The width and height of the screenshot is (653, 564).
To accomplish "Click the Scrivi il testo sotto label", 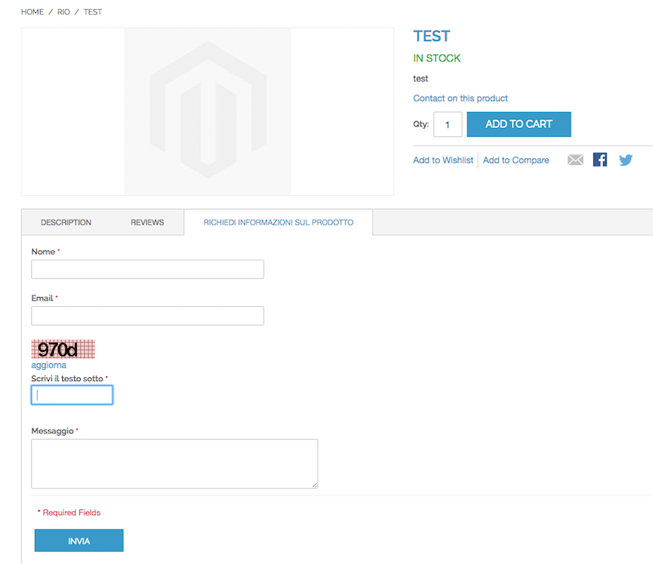I will pyautogui.click(x=67, y=379).
